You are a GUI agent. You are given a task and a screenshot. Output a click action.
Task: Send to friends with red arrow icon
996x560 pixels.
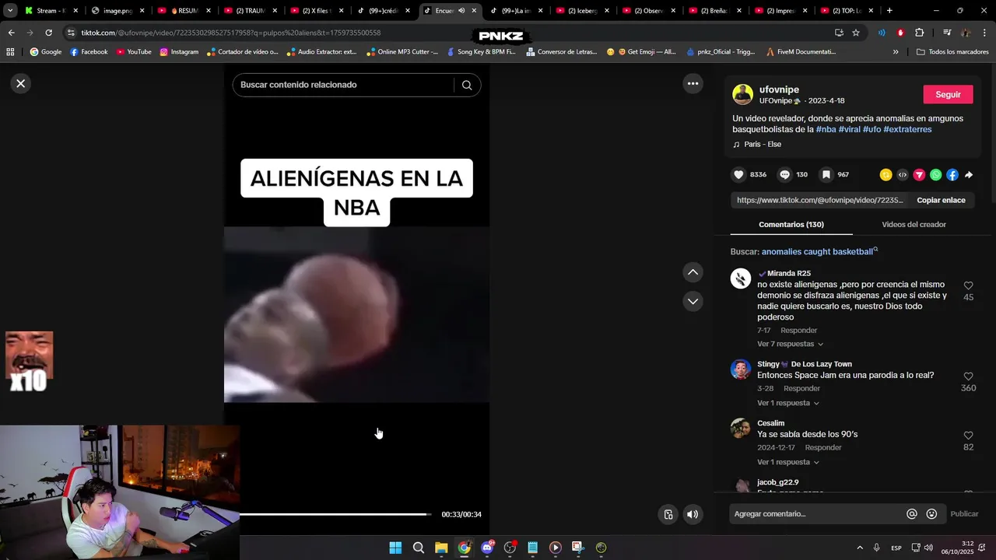919,175
